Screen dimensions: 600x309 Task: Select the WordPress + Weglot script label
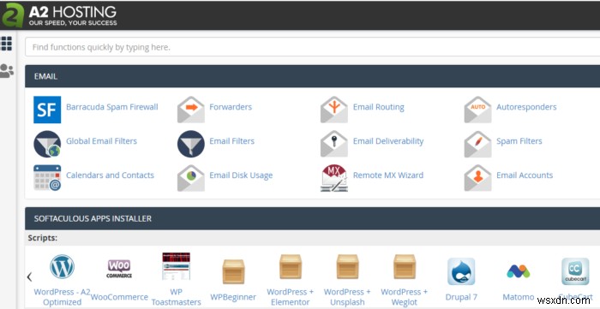point(404,297)
